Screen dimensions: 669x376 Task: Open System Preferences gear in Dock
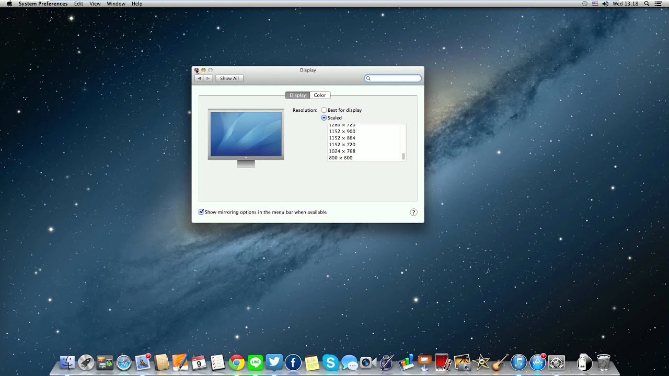click(557, 362)
